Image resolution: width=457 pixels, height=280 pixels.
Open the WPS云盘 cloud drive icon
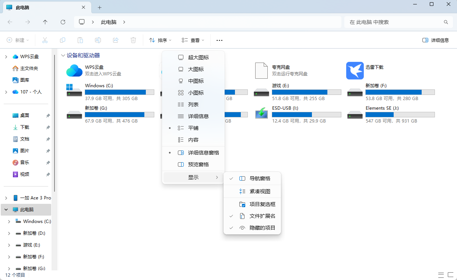pyautogui.click(x=74, y=71)
